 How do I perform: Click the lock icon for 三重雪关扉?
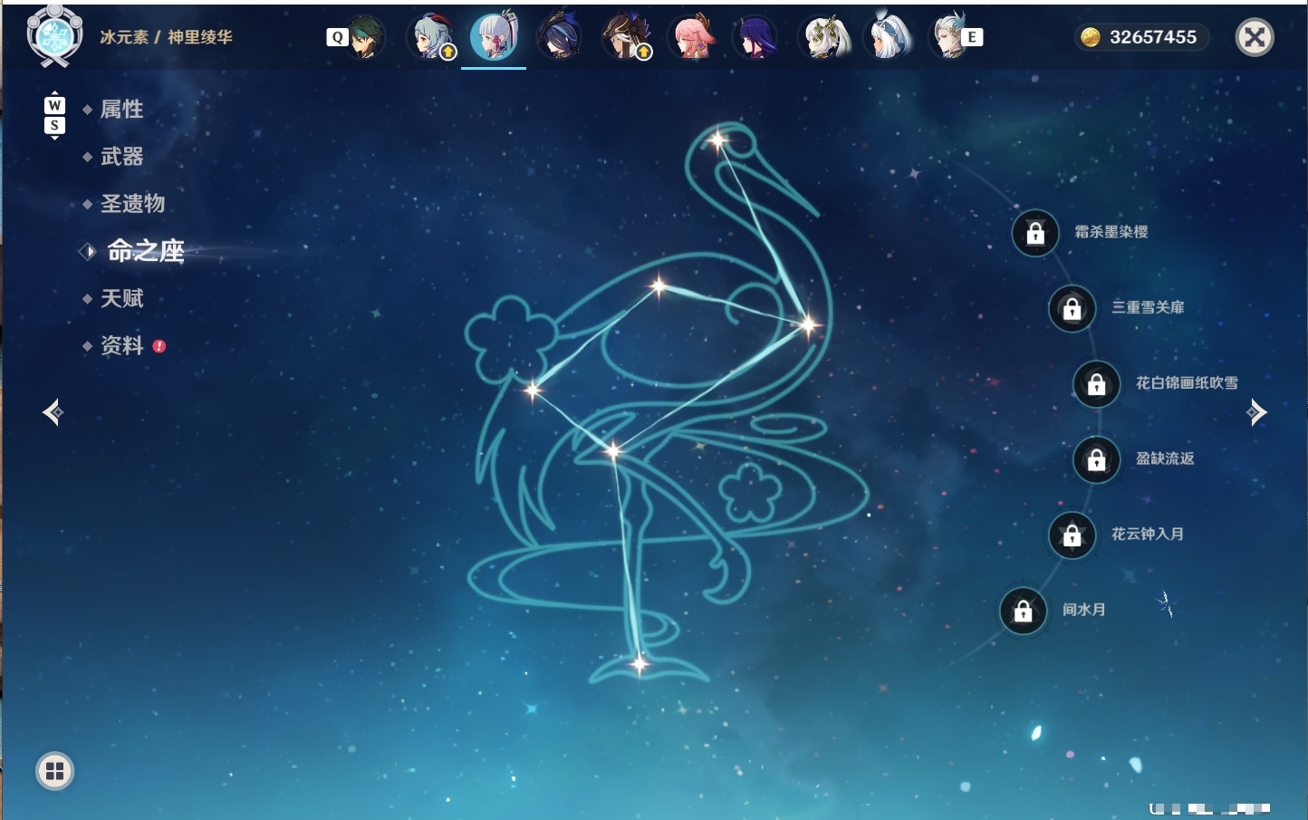1072,309
